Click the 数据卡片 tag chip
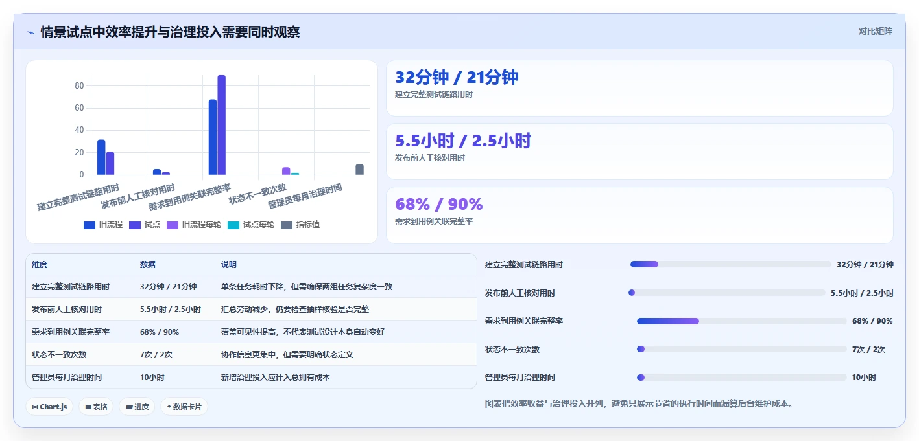Screen dimensions: 919x441 tap(184, 407)
